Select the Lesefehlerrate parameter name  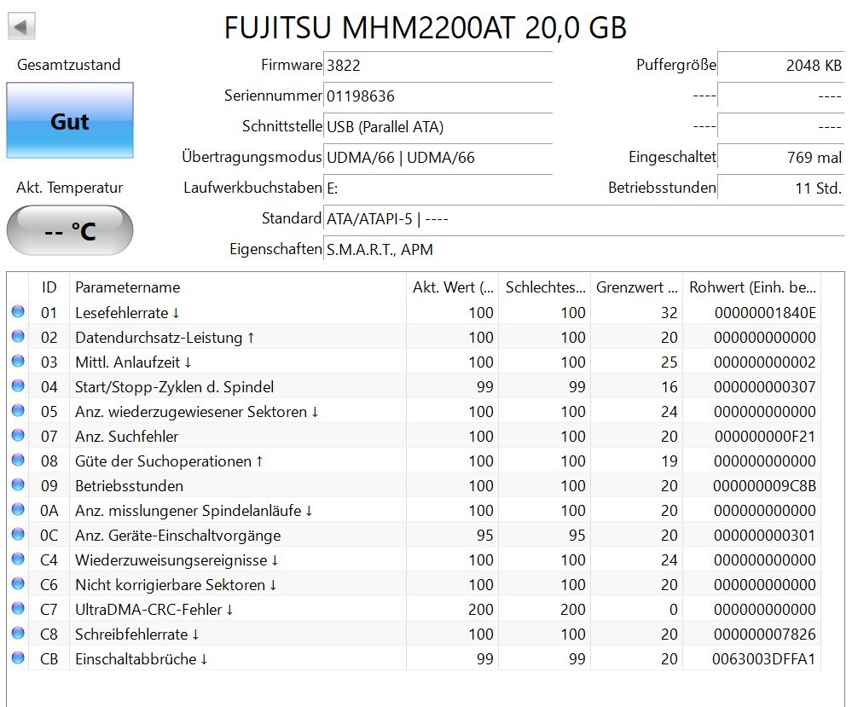(x=127, y=312)
